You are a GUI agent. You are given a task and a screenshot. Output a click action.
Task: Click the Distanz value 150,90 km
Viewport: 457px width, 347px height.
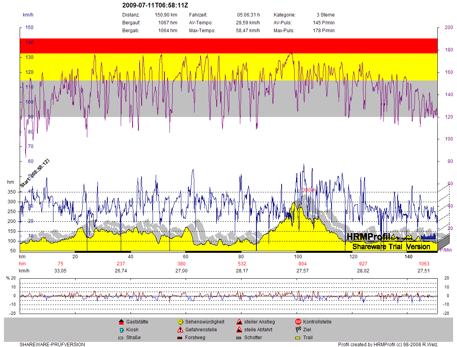click(x=166, y=15)
